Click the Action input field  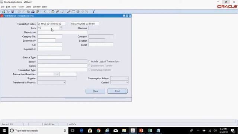click(x=62, y=66)
